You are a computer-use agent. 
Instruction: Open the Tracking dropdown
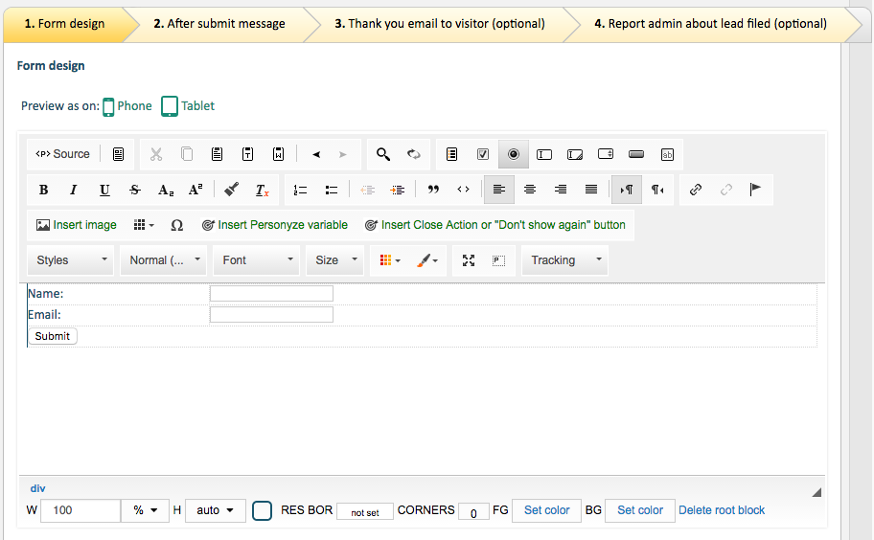pyautogui.click(x=564, y=260)
